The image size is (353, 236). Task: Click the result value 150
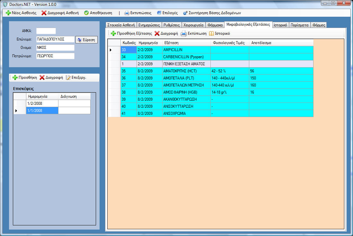coord(281,78)
